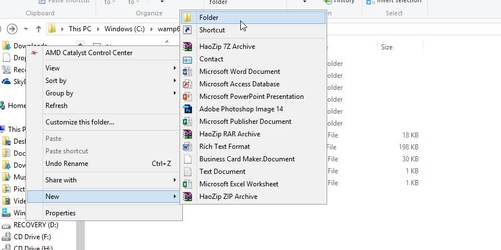Choose Refresh from the context menu
Screen dimensions: 501x250
tap(56, 106)
